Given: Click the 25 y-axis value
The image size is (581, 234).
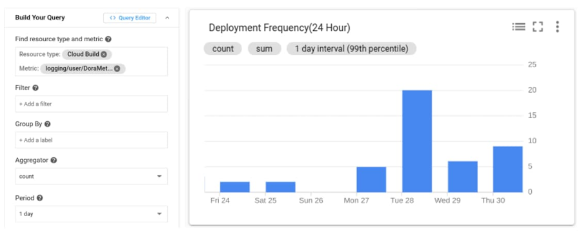Looking at the screenshot, I should 532,65.
